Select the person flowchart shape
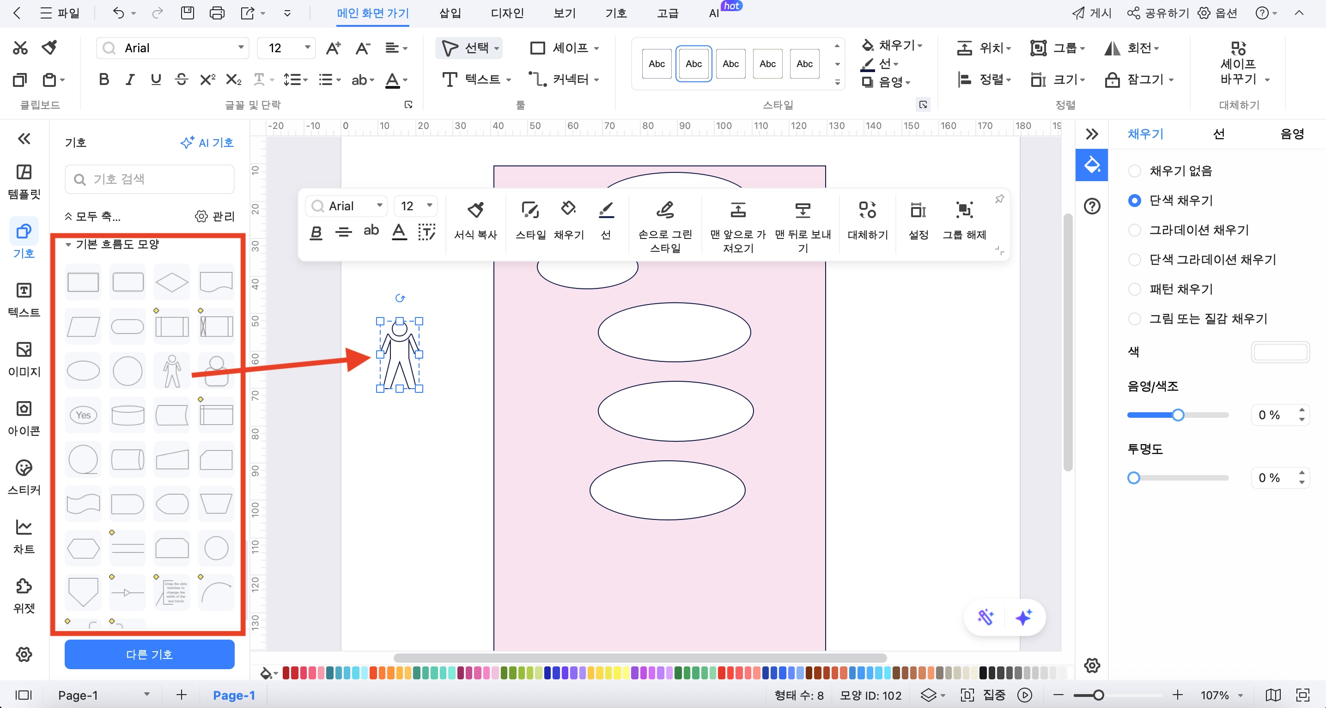The image size is (1326, 708). coord(172,371)
